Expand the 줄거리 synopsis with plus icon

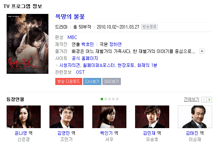pos(202,51)
